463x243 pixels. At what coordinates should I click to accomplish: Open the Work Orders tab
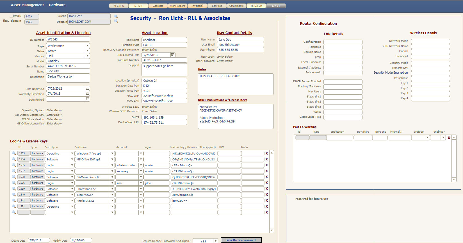click(177, 6)
